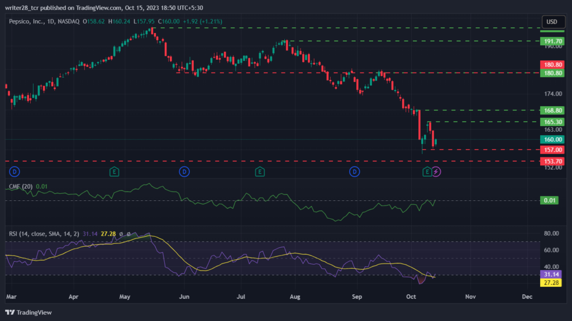
Task: Click the Jun label on time axis
Action: click(x=184, y=296)
